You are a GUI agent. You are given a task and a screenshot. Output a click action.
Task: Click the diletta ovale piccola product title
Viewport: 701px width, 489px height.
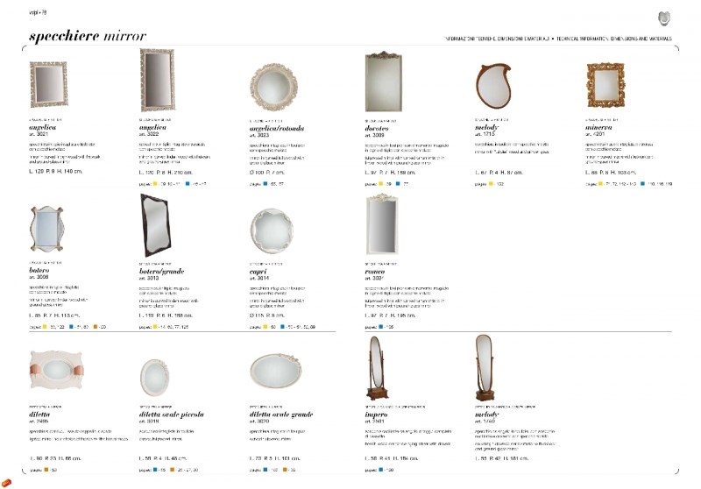(x=171, y=415)
